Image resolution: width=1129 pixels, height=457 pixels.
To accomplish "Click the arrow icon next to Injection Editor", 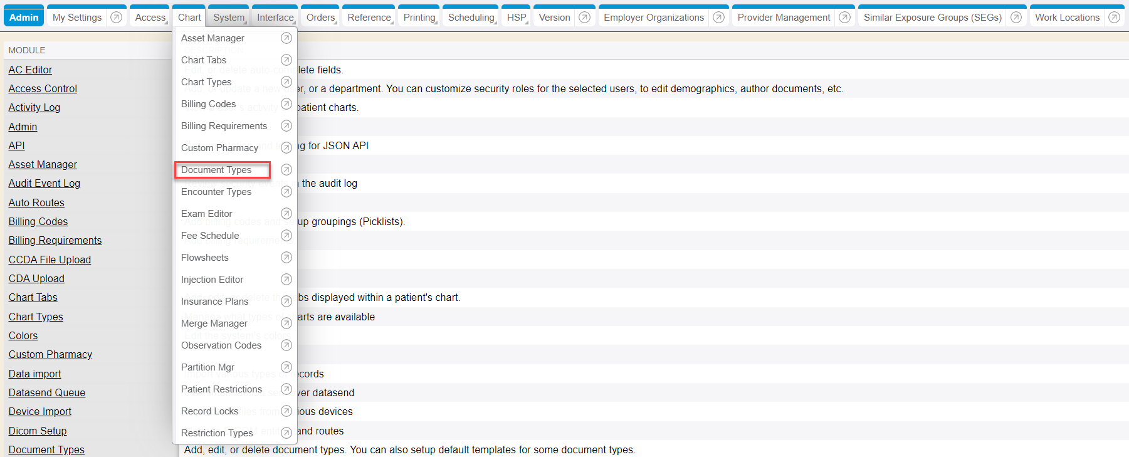I will point(286,280).
